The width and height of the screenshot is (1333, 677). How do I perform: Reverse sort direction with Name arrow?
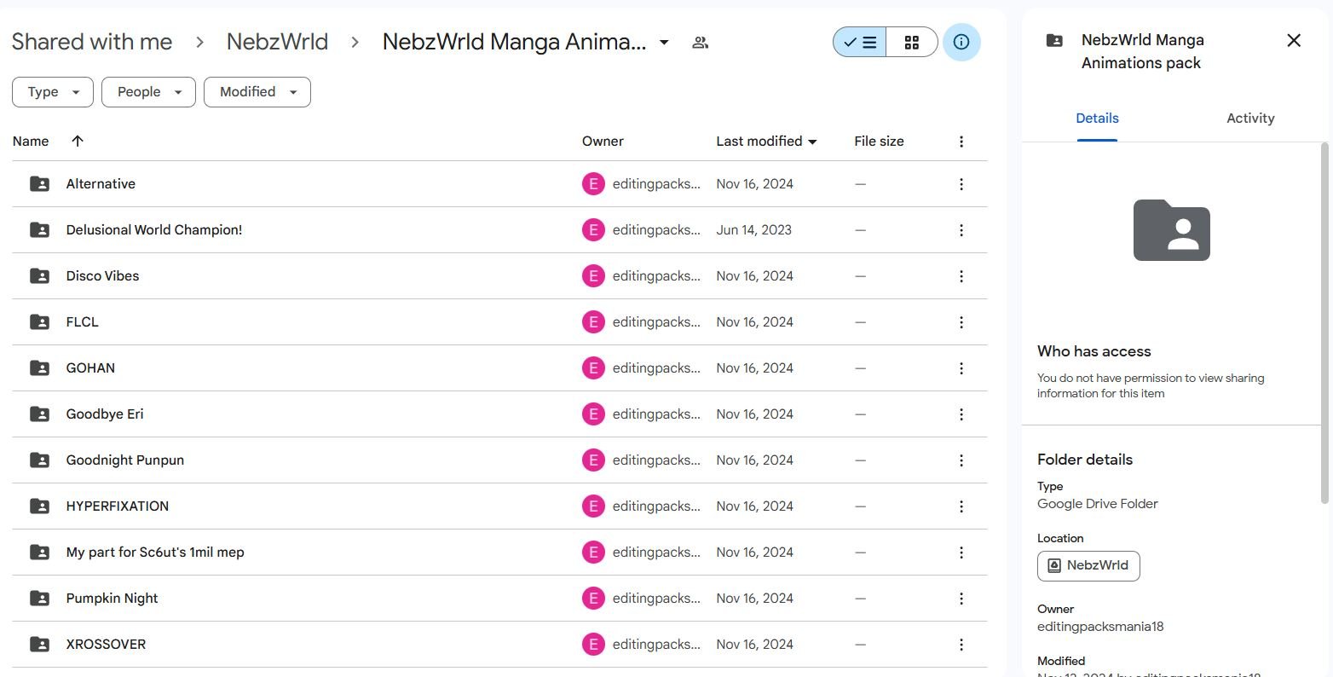tap(78, 141)
